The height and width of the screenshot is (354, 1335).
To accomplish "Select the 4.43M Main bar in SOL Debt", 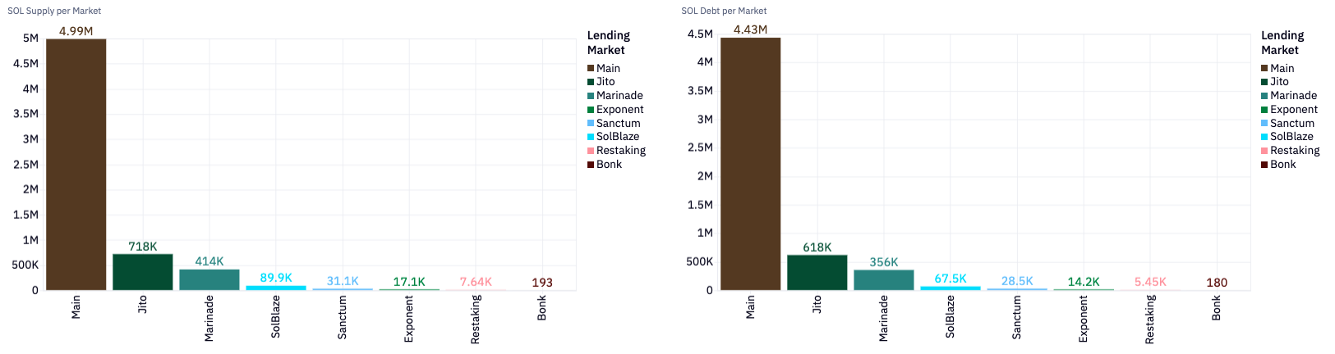I will click(751, 164).
